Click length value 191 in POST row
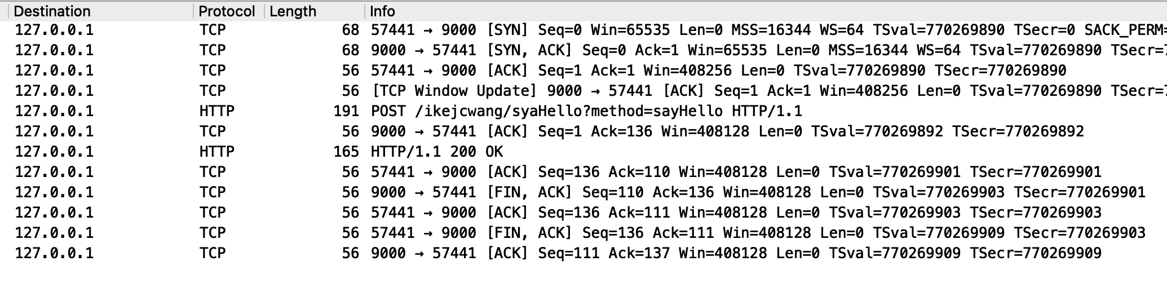The width and height of the screenshot is (1167, 292). [346, 111]
